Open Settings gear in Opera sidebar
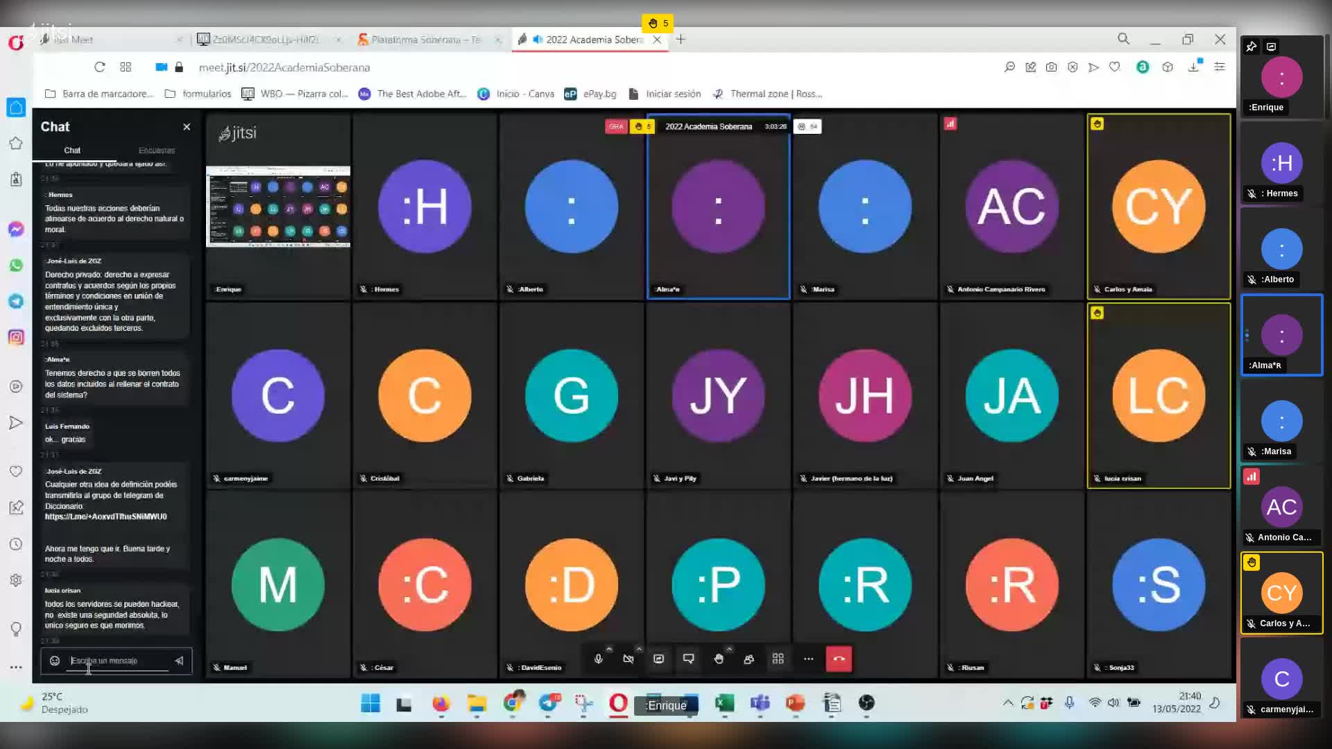This screenshot has width=1332, height=749. (16, 580)
